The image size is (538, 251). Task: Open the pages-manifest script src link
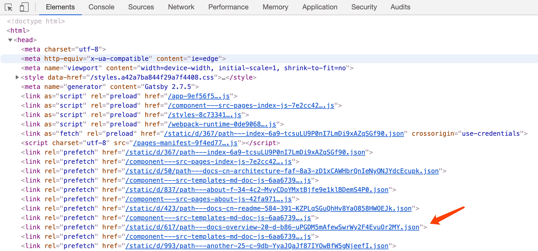[x=185, y=143]
